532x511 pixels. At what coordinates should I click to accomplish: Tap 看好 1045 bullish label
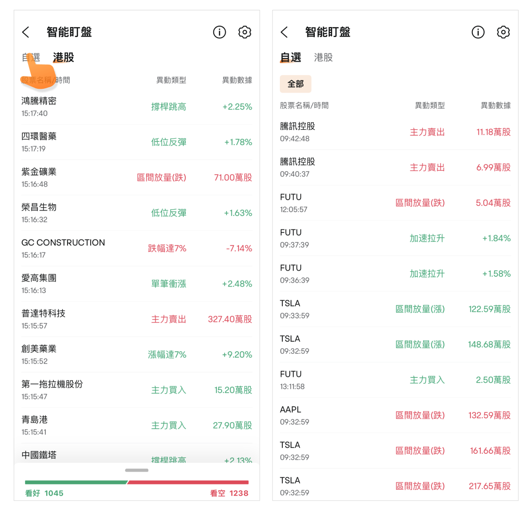pyautogui.click(x=44, y=493)
